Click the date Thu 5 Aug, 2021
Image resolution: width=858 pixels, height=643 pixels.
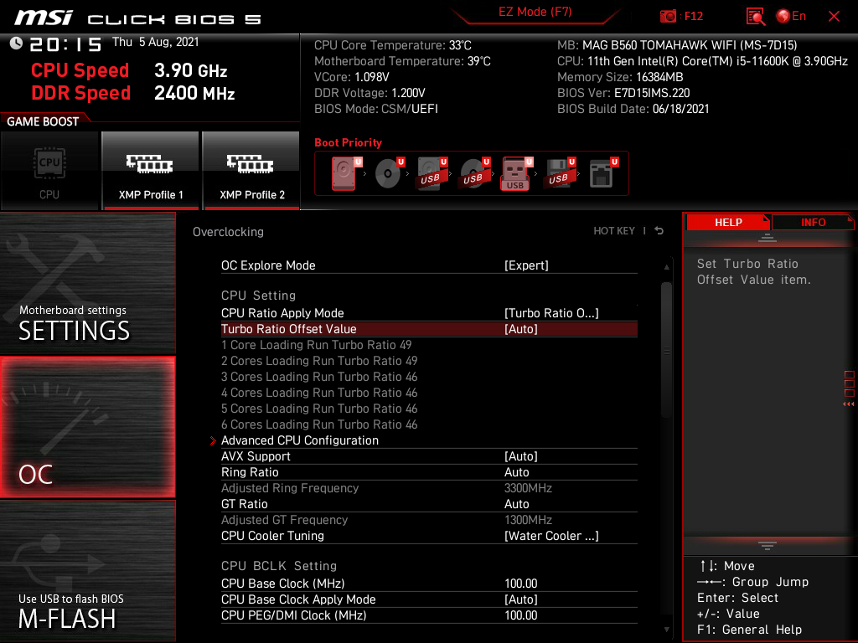click(x=155, y=42)
